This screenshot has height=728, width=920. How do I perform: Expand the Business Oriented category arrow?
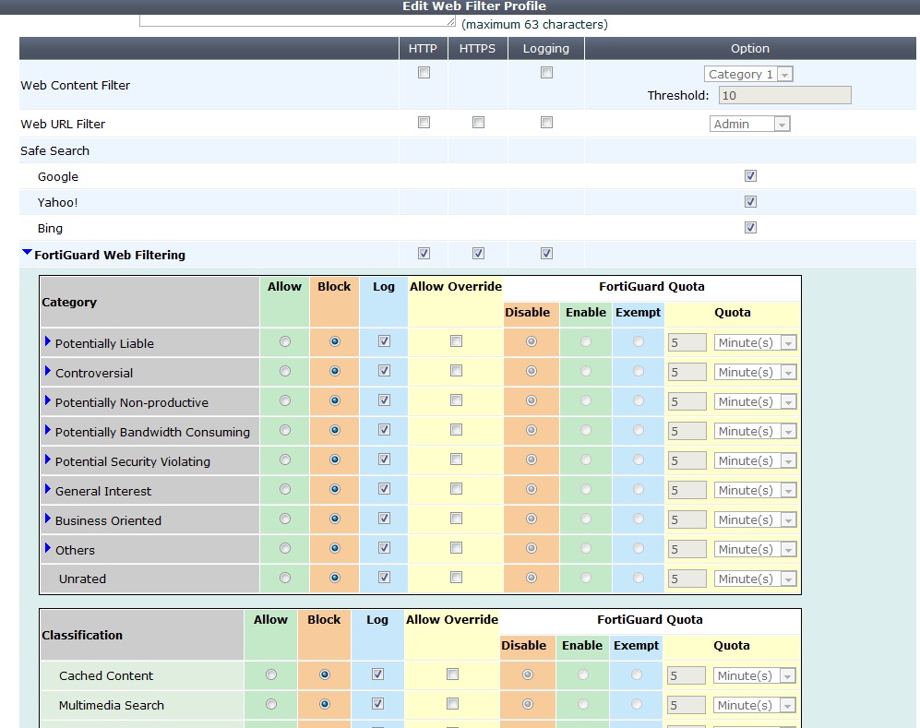(x=48, y=519)
